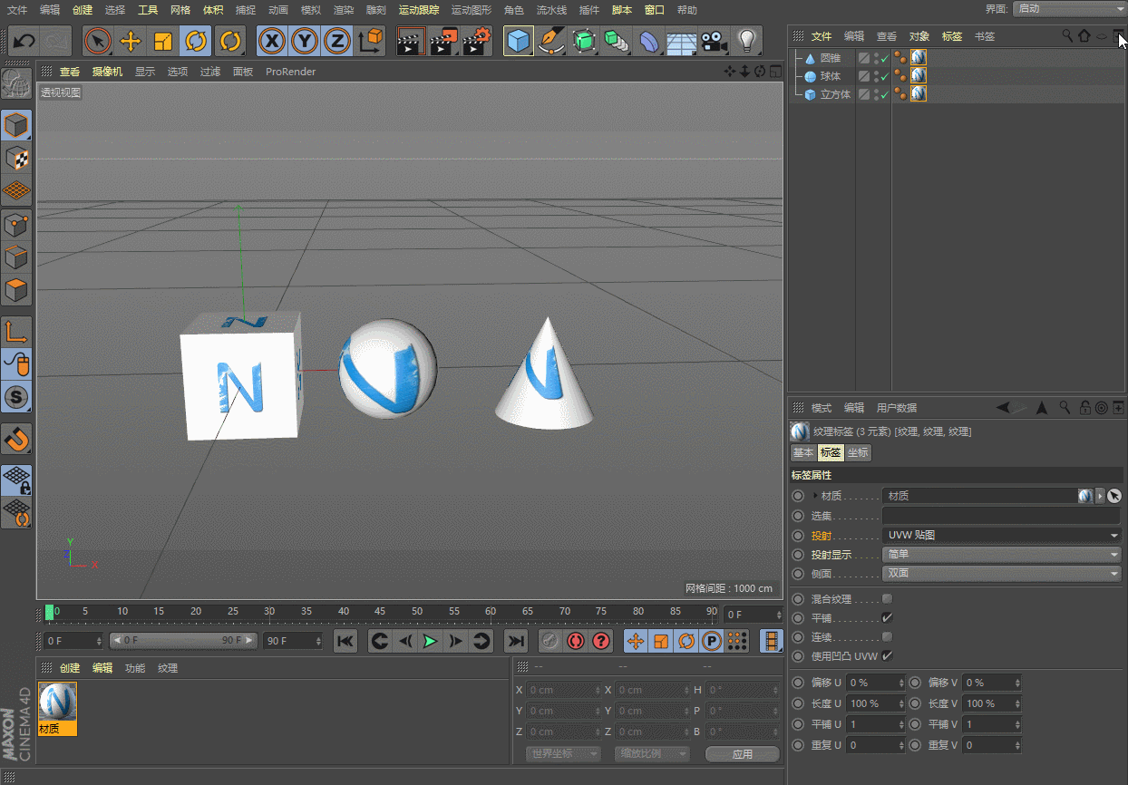This screenshot has height=785, width=1128.
Task: Uncheck the 平铺 checkbox
Action: click(x=887, y=617)
